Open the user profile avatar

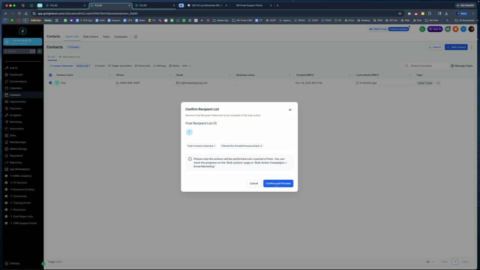[471, 29]
